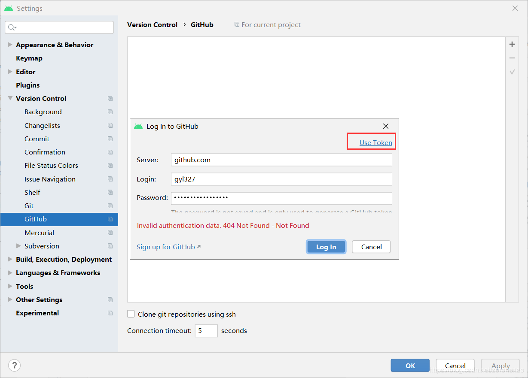
Task: Click the set default account checkmark icon
Action: pyautogui.click(x=512, y=72)
